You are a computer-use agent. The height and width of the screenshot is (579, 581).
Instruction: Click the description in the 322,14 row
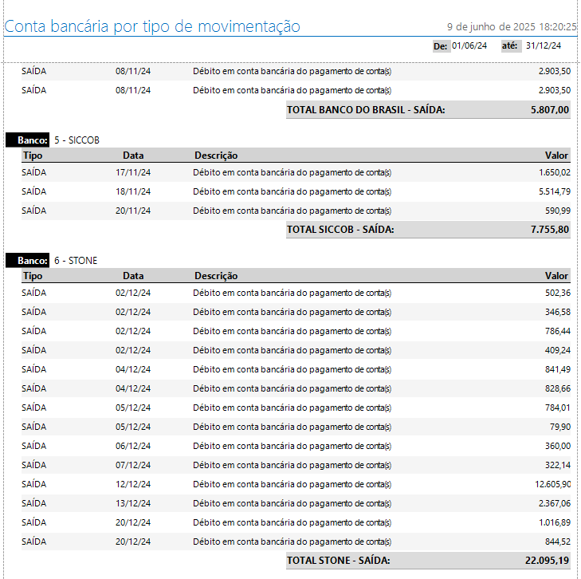click(x=292, y=465)
